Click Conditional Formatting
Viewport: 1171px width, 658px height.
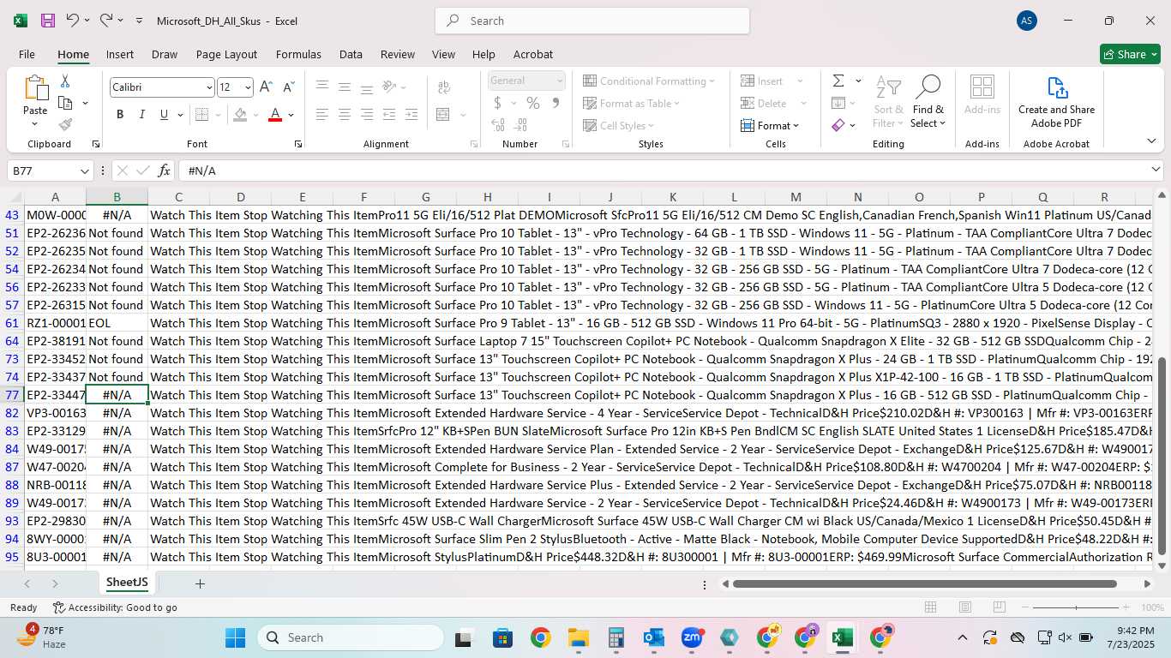[x=649, y=81]
